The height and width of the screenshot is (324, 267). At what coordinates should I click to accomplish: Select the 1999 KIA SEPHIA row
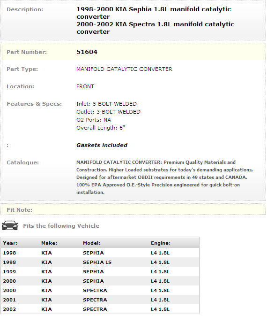100,272
